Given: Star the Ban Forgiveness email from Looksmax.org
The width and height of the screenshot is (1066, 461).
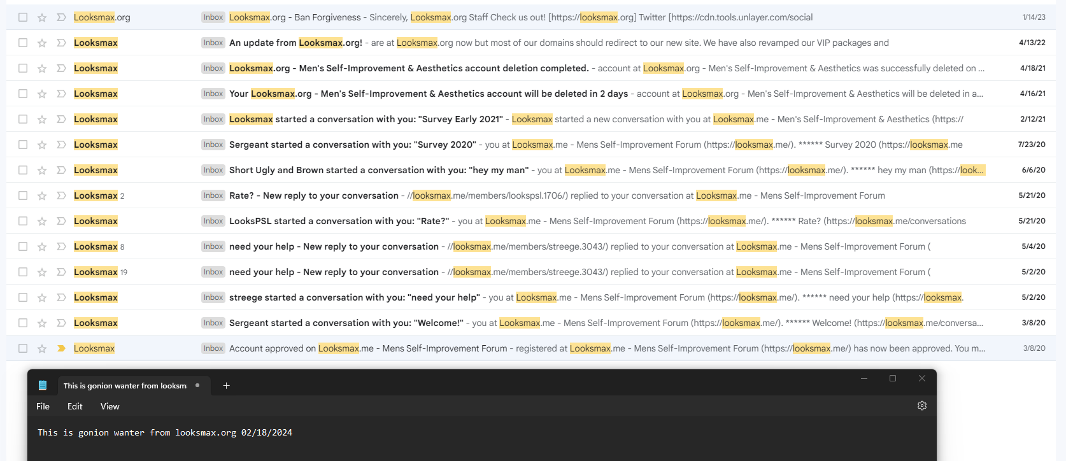Looking at the screenshot, I should (42, 17).
